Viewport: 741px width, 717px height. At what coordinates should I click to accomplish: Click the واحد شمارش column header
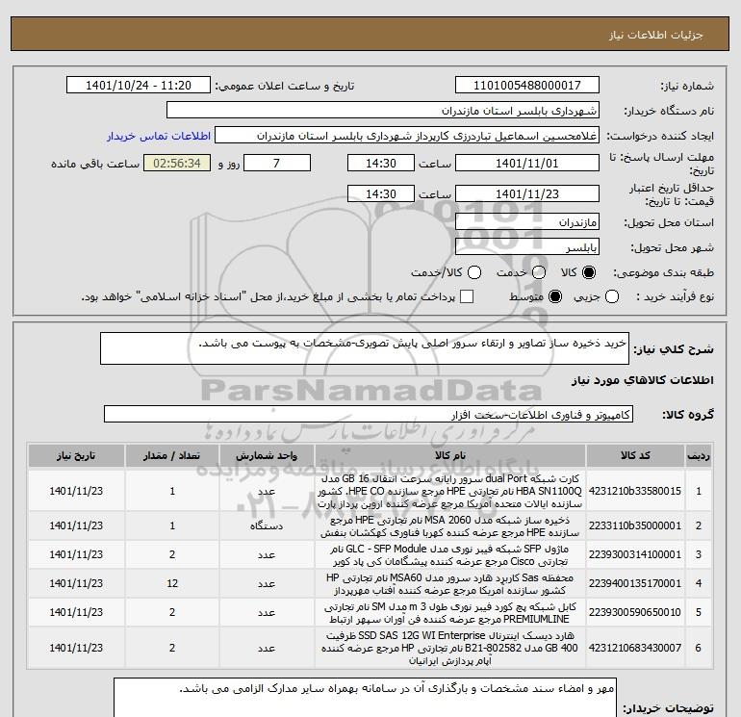[x=267, y=455]
